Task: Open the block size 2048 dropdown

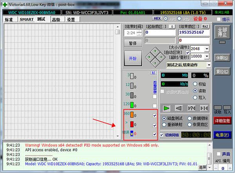Action: pos(206,49)
